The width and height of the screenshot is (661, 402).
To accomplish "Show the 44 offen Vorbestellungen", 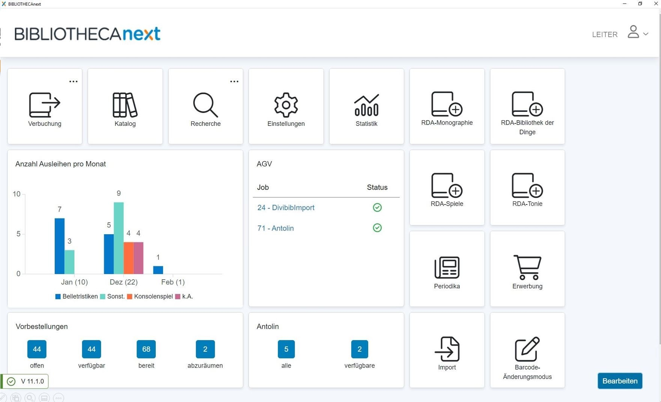I will tap(37, 349).
